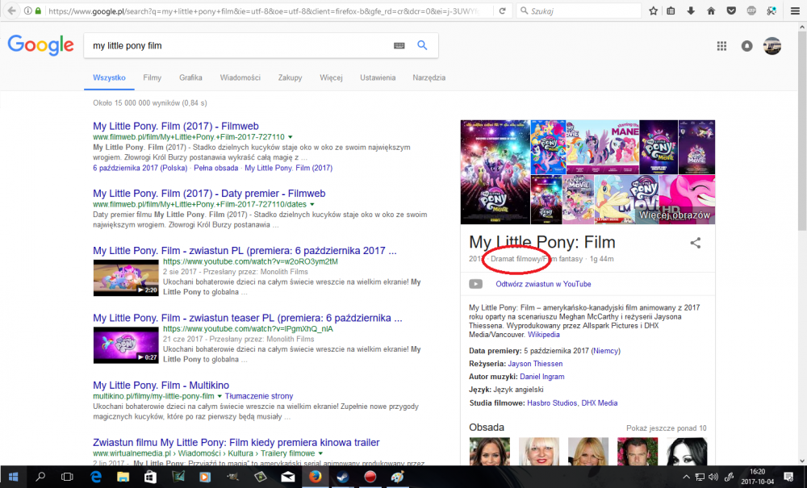The height and width of the screenshot is (488, 807).
Task: Click 'Odtwórz zwiastun w YouTube' link
Action: 543,284
